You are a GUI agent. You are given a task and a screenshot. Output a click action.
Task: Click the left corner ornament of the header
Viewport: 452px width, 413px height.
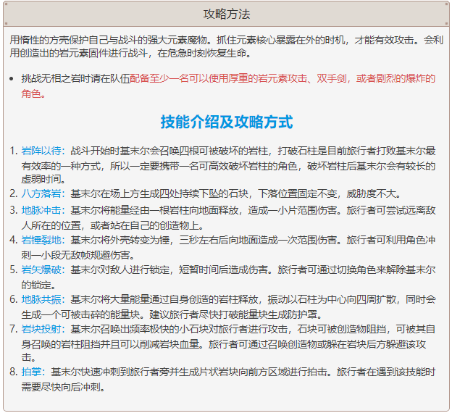pyautogui.click(x=7, y=5)
